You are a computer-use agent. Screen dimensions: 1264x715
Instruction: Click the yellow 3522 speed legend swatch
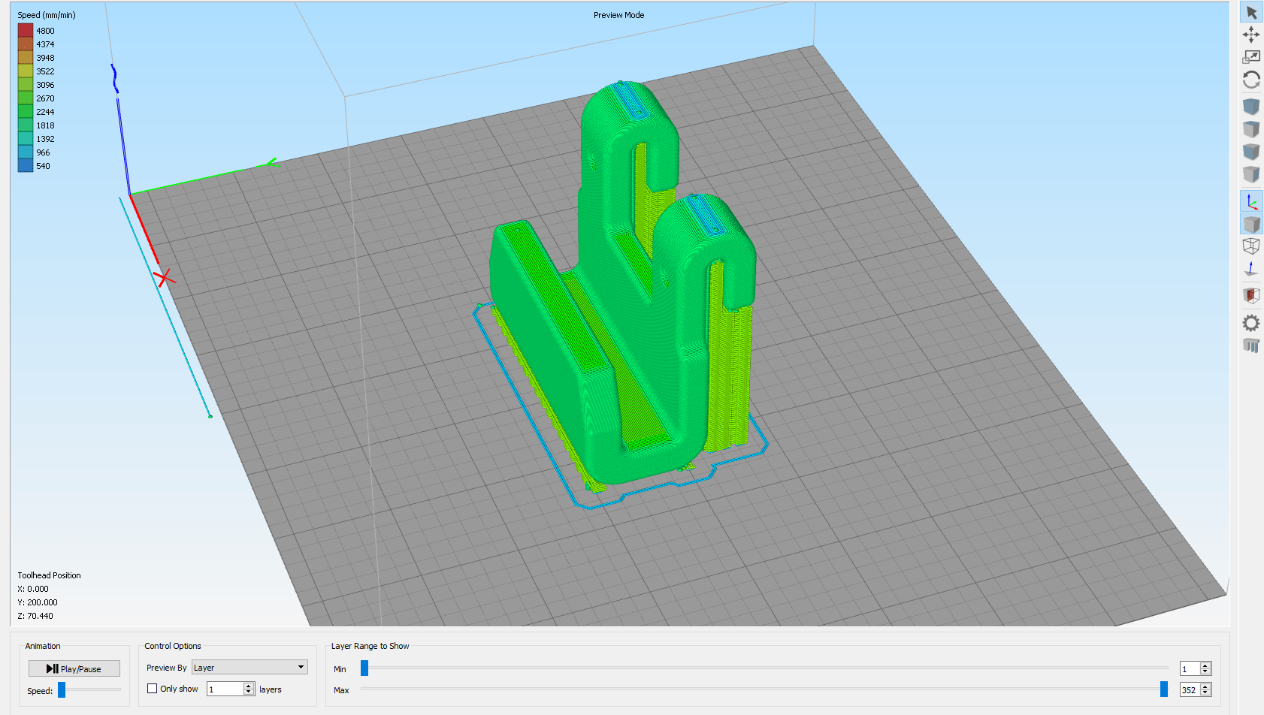(x=26, y=71)
